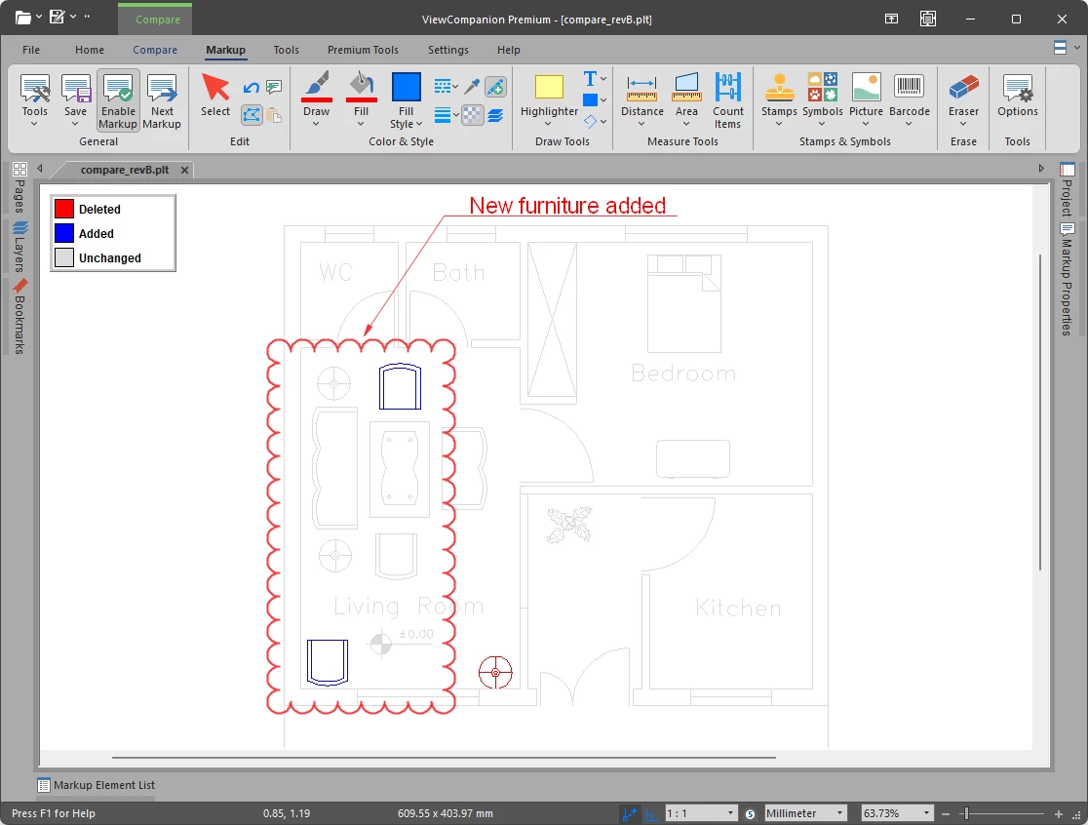Switch to the Home ribbon tab
This screenshot has width=1088, height=825.
90,50
